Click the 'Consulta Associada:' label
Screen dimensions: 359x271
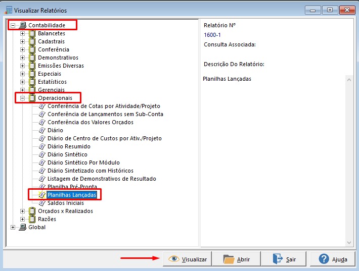tap(230, 44)
